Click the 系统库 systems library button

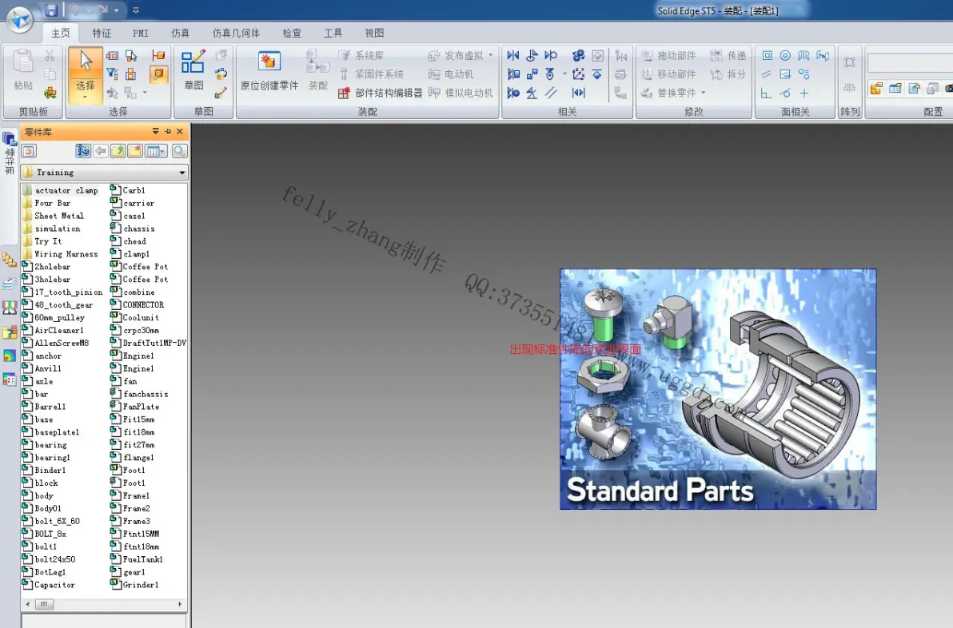pyautogui.click(x=361, y=56)
